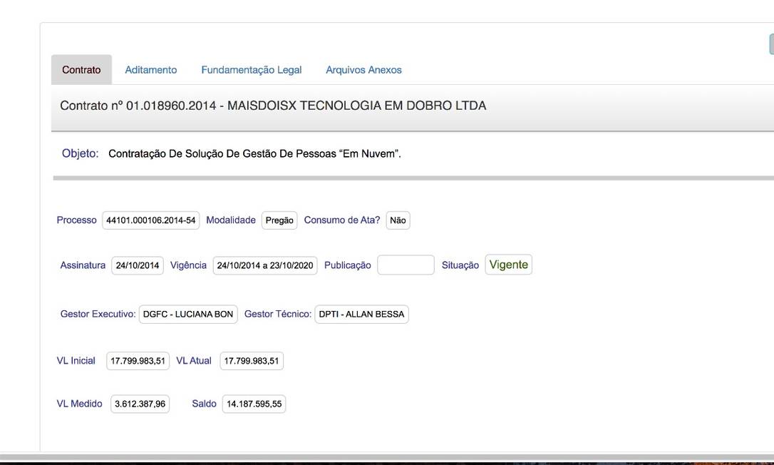Click the contract title heading MAISDOISX TECNOLOGIA
Screen dimensions: 774x465
(273, 106)
